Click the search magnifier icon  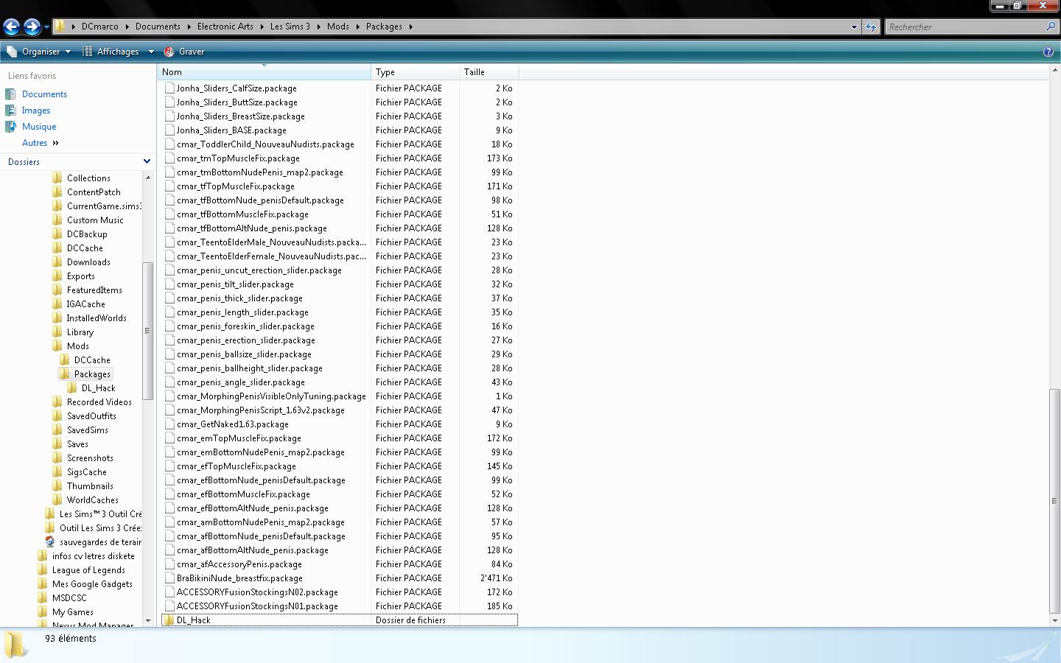click(1051, 27)
